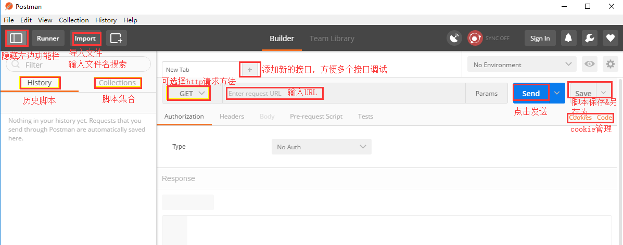Image resolution: width=623 pixels, height=245 pixels.
Task: Select the Authorization tab
Action: click(x=184, y=117)
